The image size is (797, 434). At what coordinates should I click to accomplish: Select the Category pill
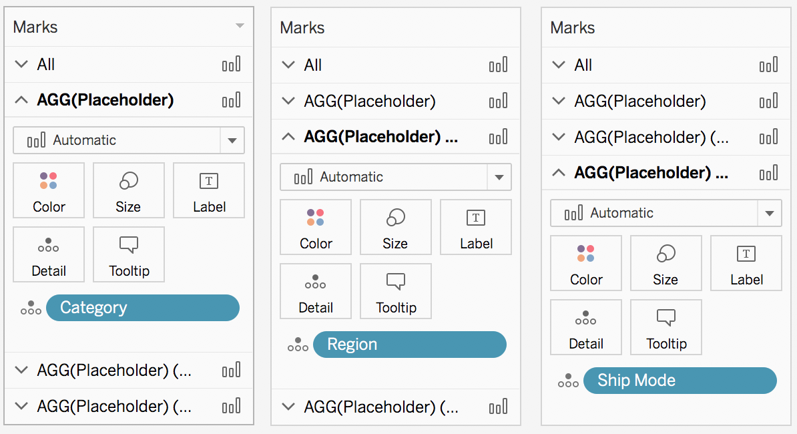142,307
